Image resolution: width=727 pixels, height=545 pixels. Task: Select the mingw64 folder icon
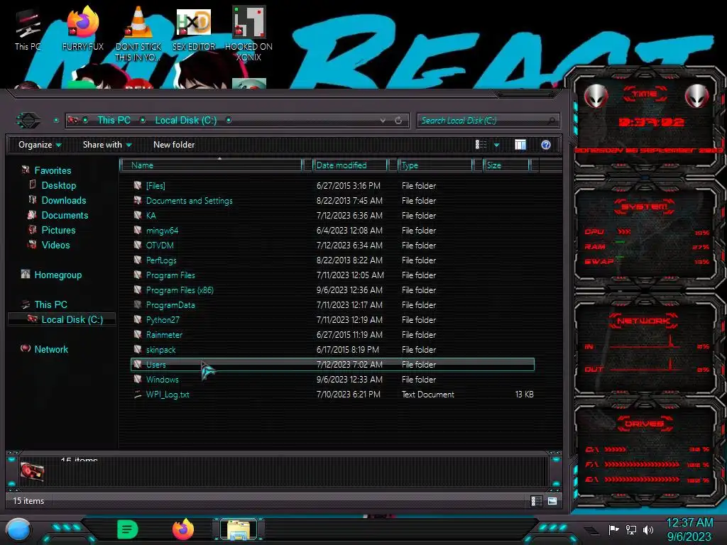coord(137,230)
